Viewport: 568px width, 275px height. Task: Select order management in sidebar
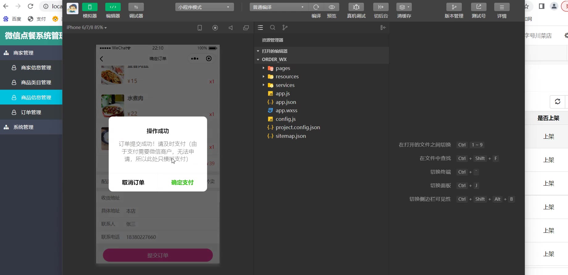pos(31,112)
